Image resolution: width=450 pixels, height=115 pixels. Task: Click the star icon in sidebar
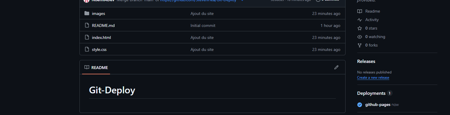click(359, 28)
